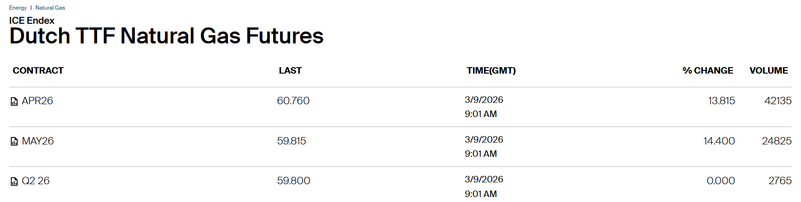
Task: Click the Energy breadcrumb link
Action: coord(18,8)
